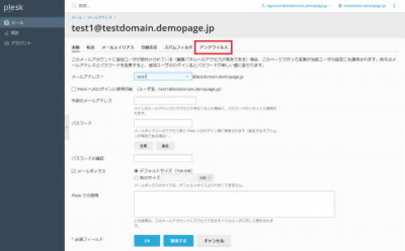The width and height of the screenshot is (405, 251).
Task: Open the statistics sidebar icon
Action: pyautogui.click(x=7, y=33)
